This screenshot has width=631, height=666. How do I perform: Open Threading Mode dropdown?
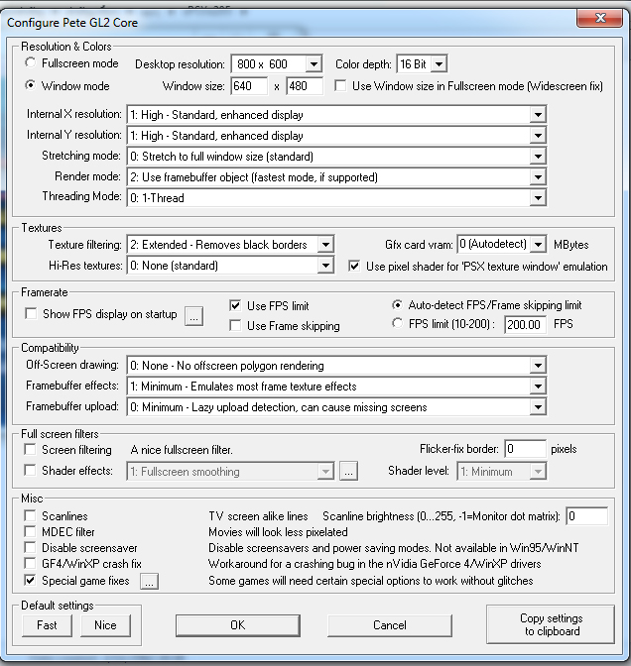[x=336, y=198]
